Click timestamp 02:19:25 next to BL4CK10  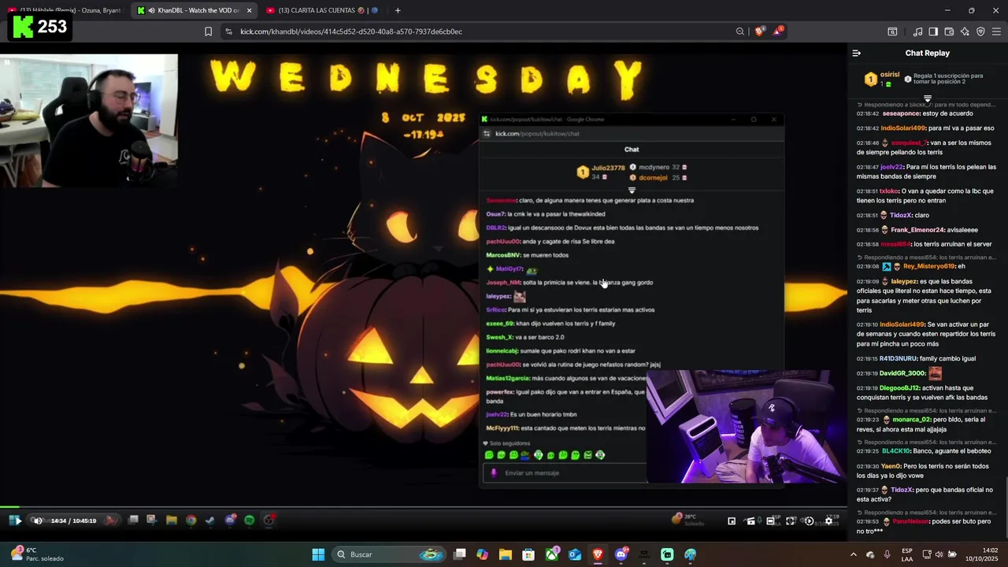(x=867, y=450)
